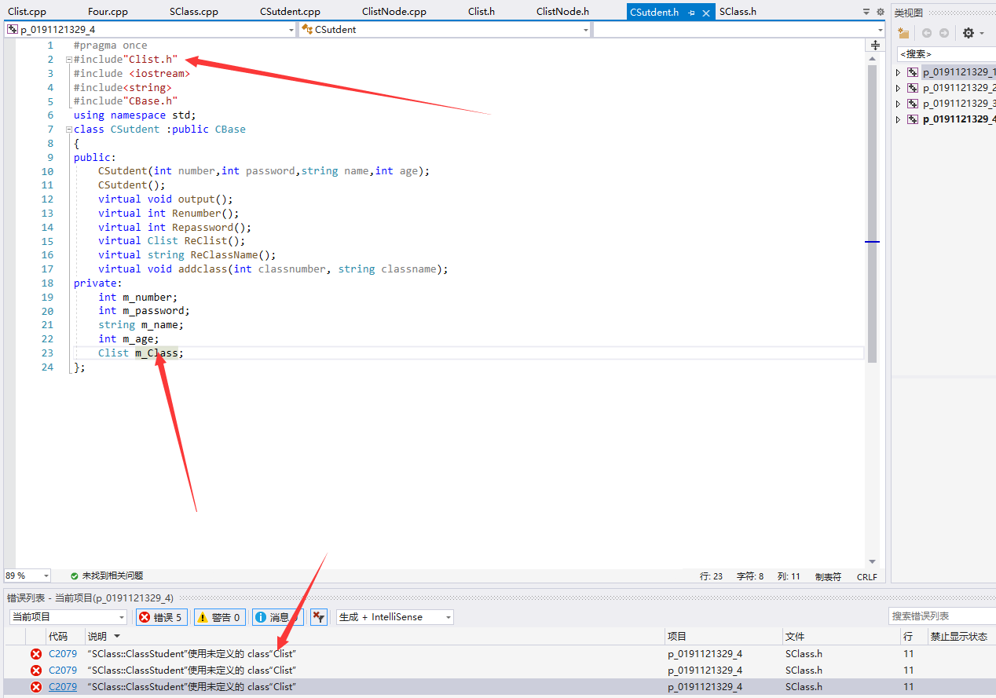Open the CSutdent class navigation dropdown
996x698 pixels.
tap(586, 30)
